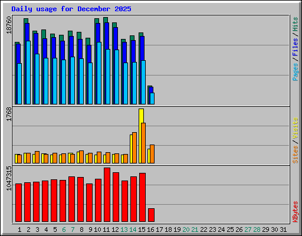This screenshot has height=236, width=302.
Task: Click the red KBytes bar for day 16
Action: coord(151,215)
